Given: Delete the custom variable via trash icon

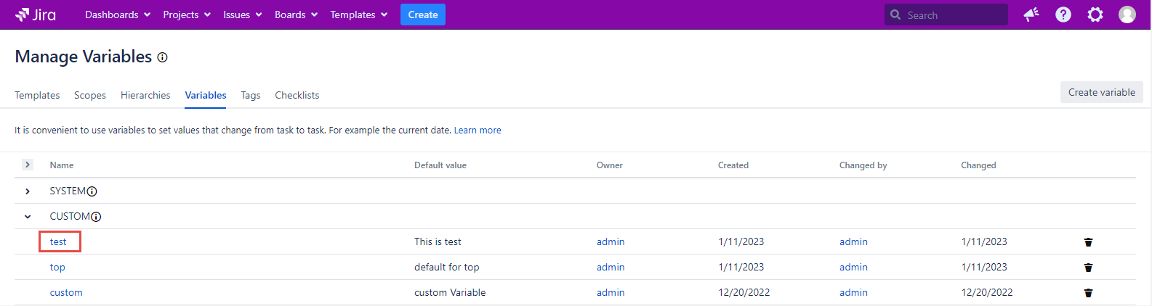Looking at the screenshot, I should [1088, 293].
